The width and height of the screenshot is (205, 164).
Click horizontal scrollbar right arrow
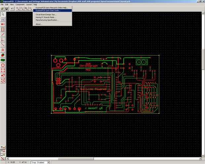click(200, 158)
